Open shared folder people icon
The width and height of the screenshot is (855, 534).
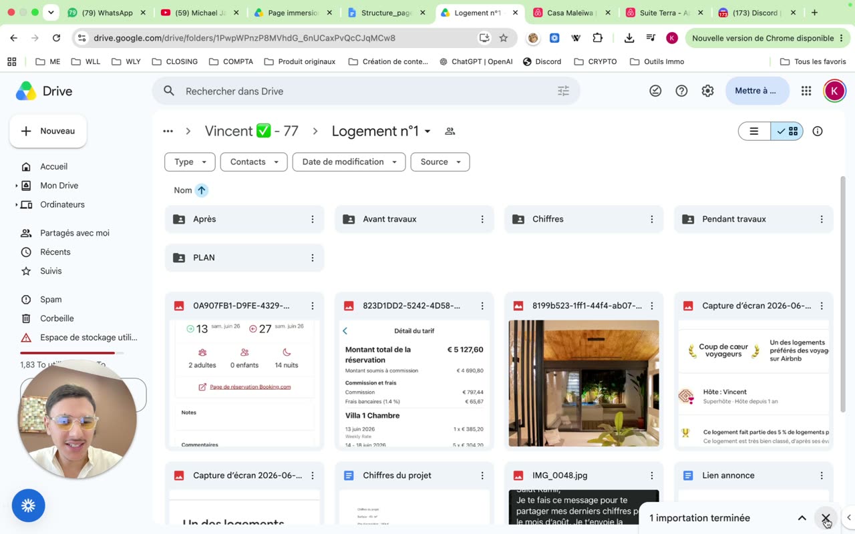(x=450, y=131)
